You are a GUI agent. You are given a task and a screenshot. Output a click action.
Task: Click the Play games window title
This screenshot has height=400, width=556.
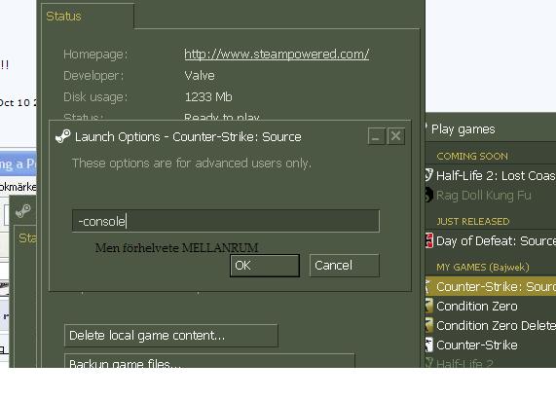(x=463, y=129)
